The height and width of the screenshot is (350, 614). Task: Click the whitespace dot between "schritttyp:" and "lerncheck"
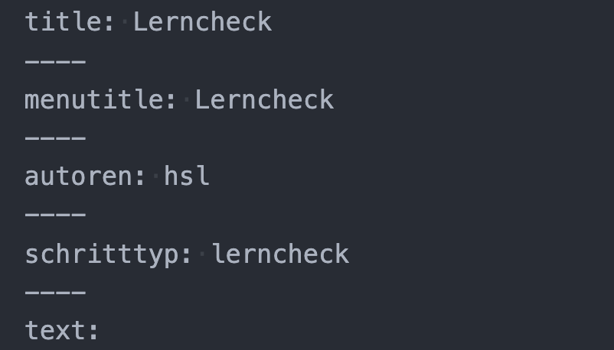tap(202, 254)
